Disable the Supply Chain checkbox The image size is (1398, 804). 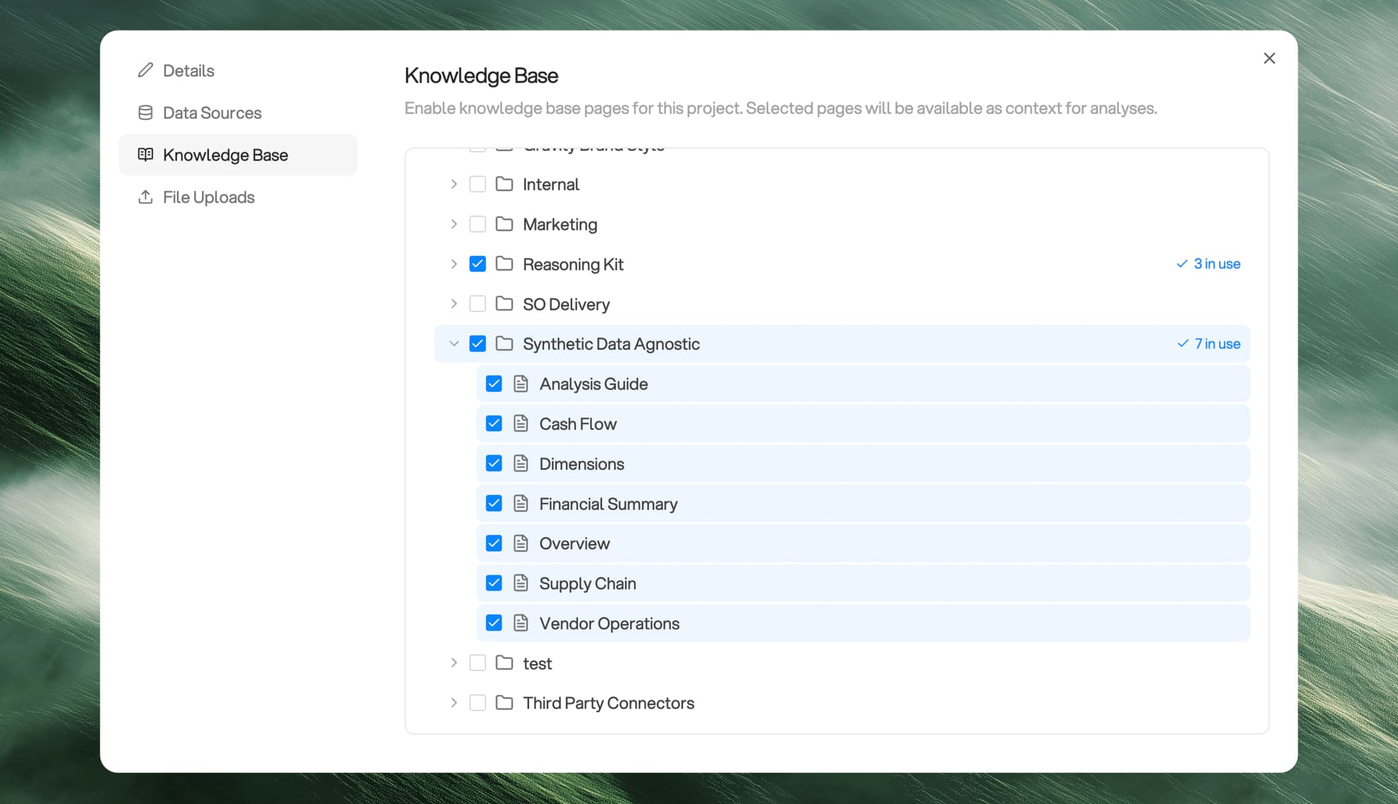coord(494,582)
